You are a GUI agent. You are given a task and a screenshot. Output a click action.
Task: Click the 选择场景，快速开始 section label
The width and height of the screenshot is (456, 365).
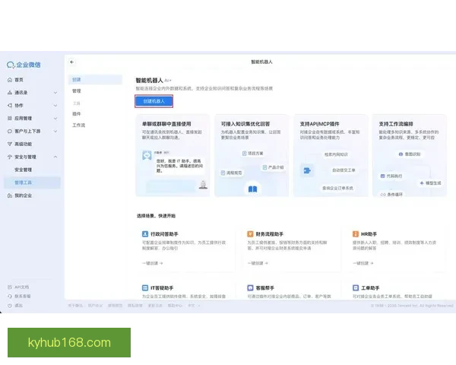[156, 216]
